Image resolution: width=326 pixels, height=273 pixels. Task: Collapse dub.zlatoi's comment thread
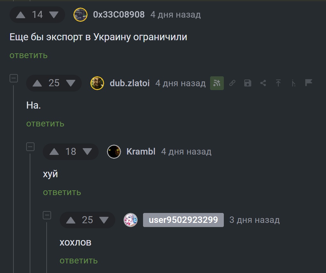[x=14, y=78]
